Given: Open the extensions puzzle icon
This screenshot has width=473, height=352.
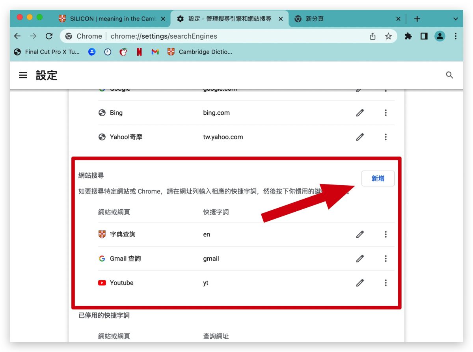Looking at the screenshot, I should click(408, 36).
